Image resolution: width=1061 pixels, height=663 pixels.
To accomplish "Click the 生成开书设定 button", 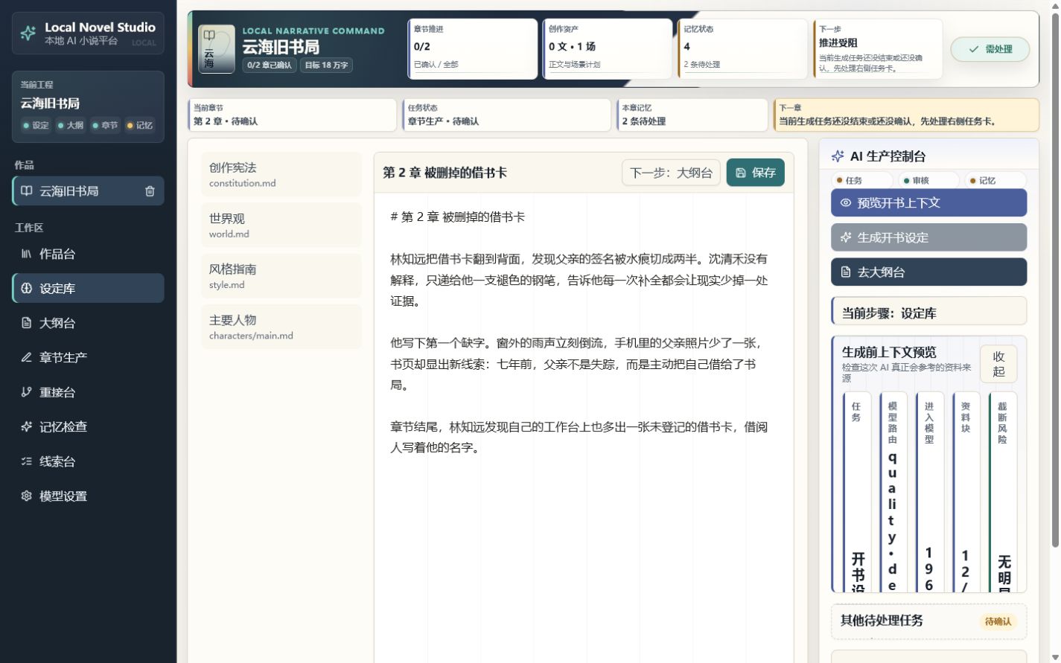I will (x=928, y=237).
